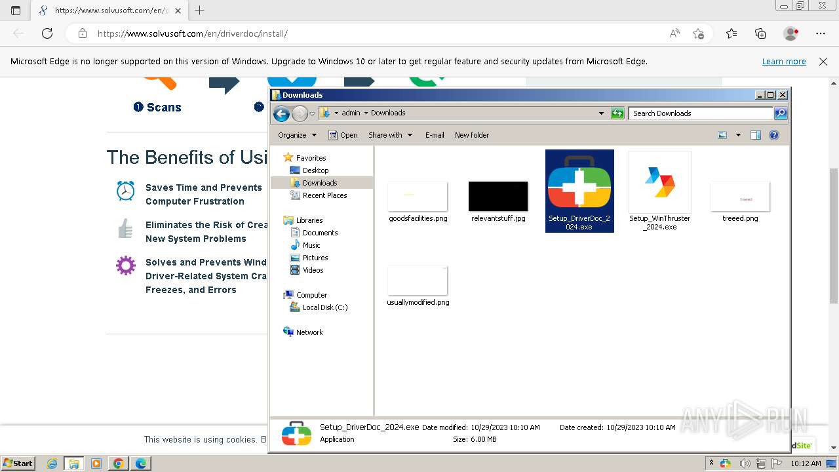Open the Share with menu
The height and width of the screenshot is (472, 839).
[x=391, y=135]
